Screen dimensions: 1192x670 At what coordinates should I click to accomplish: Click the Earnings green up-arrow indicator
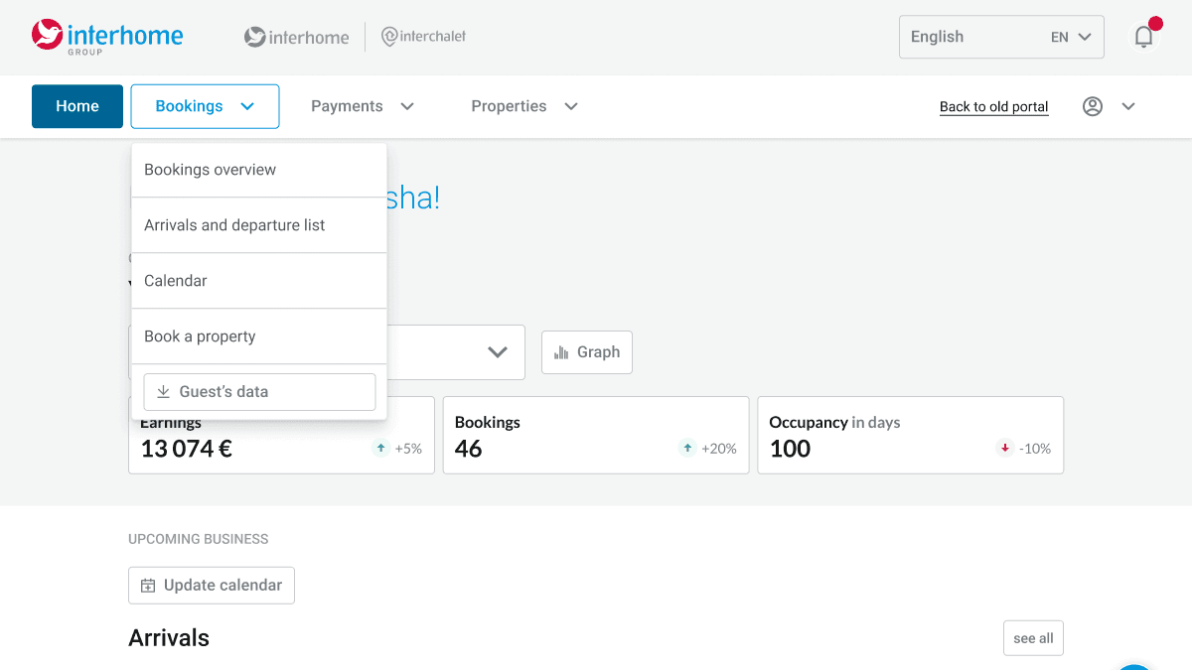(380, 449)
